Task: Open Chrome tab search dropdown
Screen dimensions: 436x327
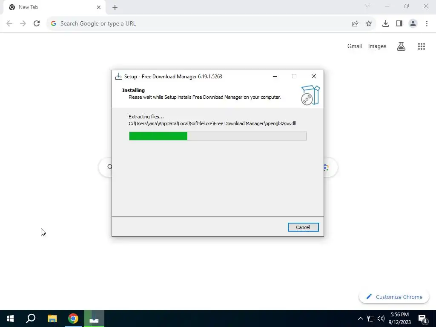Action: tap(367, 6)
